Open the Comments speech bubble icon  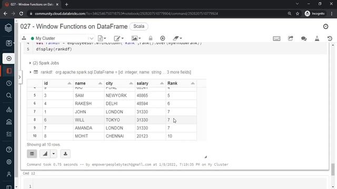(x=304, y=38)
